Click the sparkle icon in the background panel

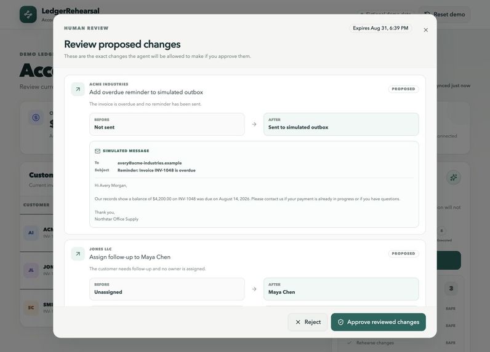coord(454,178)
